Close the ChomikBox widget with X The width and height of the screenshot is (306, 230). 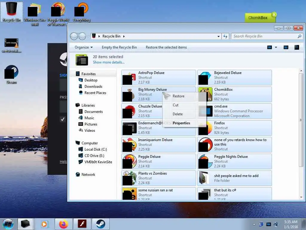tap(274, 14)
